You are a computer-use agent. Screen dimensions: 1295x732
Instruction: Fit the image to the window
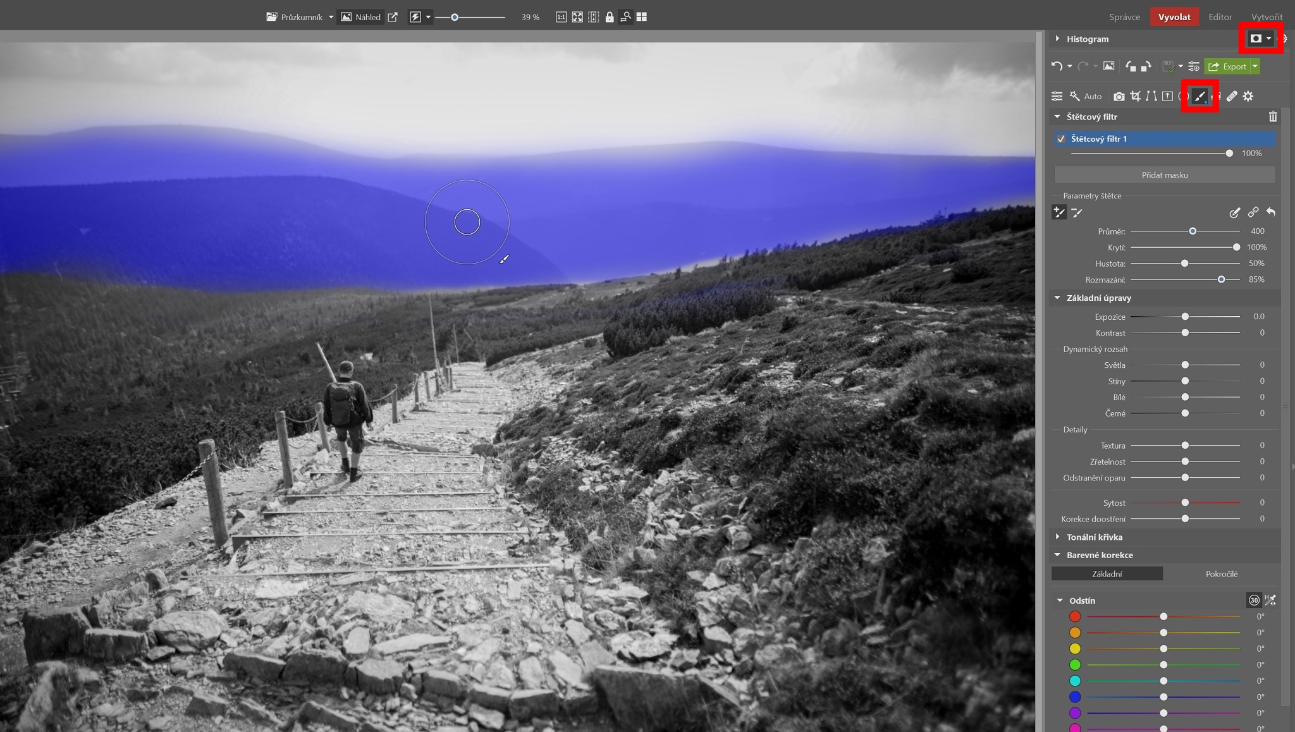pyautogui.click(x=577, y=17)
